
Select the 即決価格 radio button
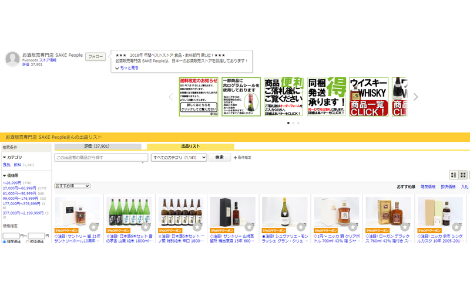[28, 242]
